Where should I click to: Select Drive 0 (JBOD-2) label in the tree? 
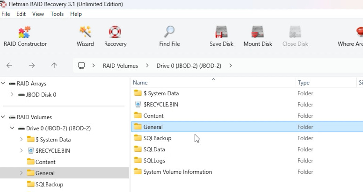[58, 128]
